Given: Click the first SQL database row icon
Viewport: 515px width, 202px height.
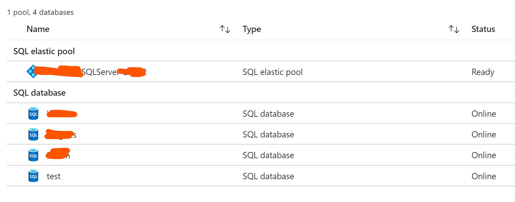Looking at the screenshot, I should [x=33, y=113].
